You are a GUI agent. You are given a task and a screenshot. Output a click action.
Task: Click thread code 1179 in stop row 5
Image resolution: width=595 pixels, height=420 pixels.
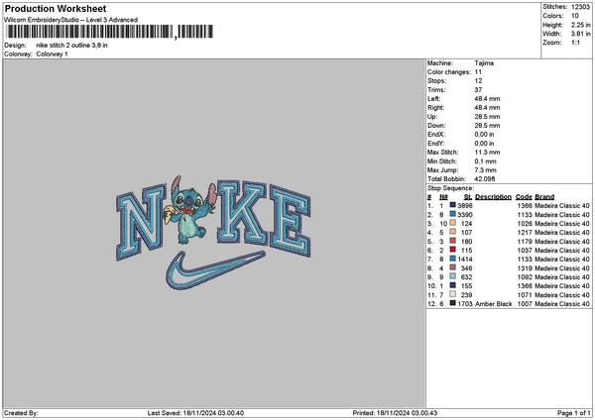click(525, 242)
